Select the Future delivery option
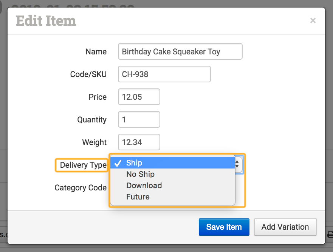This screenshot has width=333, height=252. click(138, 197)
